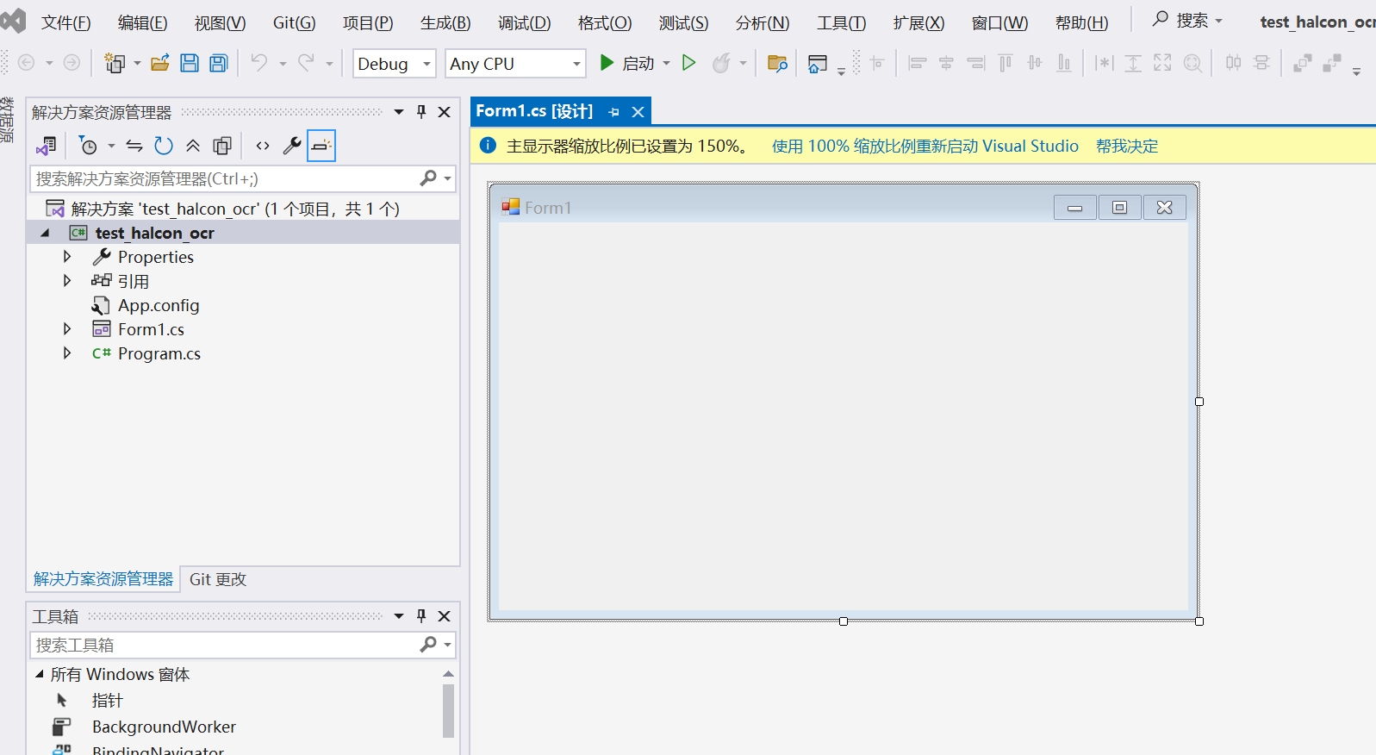The image size is (1376, 755).
Task: Select App.config in Solution Explorer
Action: tap(159, 305)
